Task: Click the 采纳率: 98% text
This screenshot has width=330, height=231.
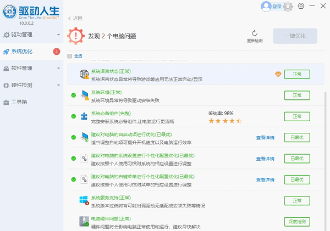Action: (221, 114)
